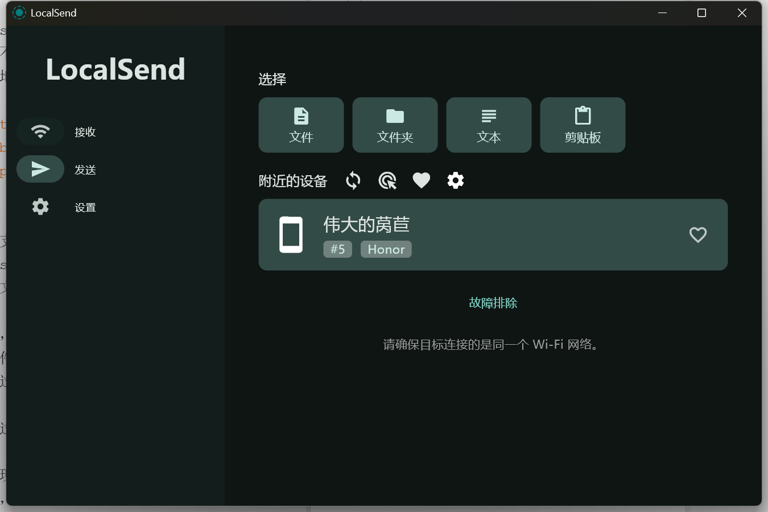Select the 发送 (Send) tab
This screenshot has height=512, width=768.
tap(57, 170)
